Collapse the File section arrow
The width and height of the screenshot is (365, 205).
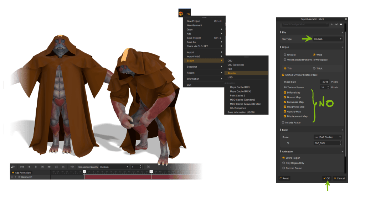coord(343,32)
